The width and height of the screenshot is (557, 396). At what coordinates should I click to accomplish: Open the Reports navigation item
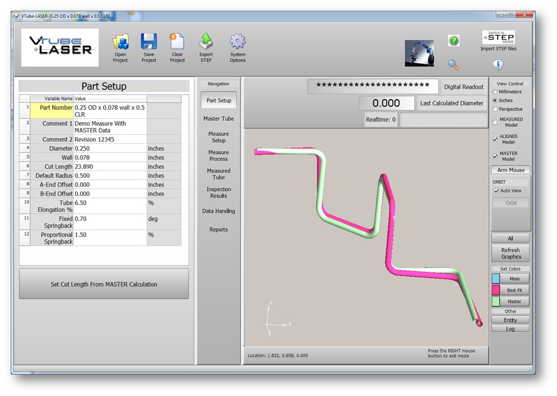[219, 230]
